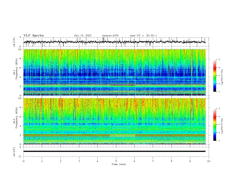Click the "8" kHz tick on the ch.1 axis
Screen dimensions: 235x181
(x=21, y=59)
